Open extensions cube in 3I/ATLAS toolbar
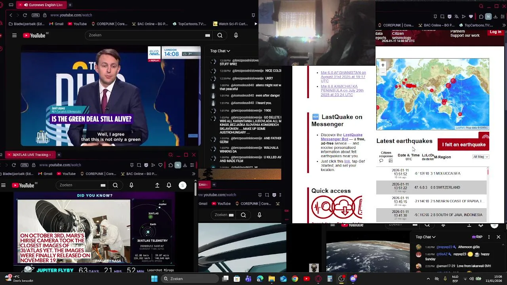Viewport: 507px width, 285px height. pyautogui.click(x=171, y=165)
